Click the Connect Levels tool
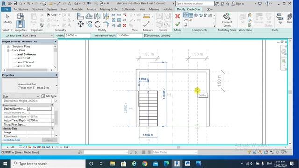This screenshot has width=299, height=168. [x=227, y=20]
